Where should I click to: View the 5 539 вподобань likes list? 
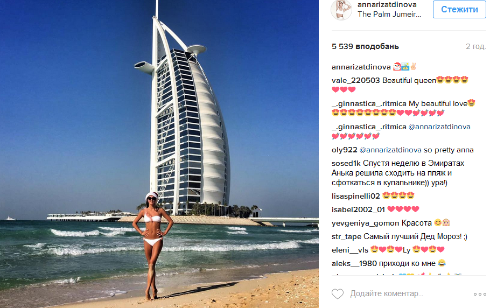coord(365,46)
